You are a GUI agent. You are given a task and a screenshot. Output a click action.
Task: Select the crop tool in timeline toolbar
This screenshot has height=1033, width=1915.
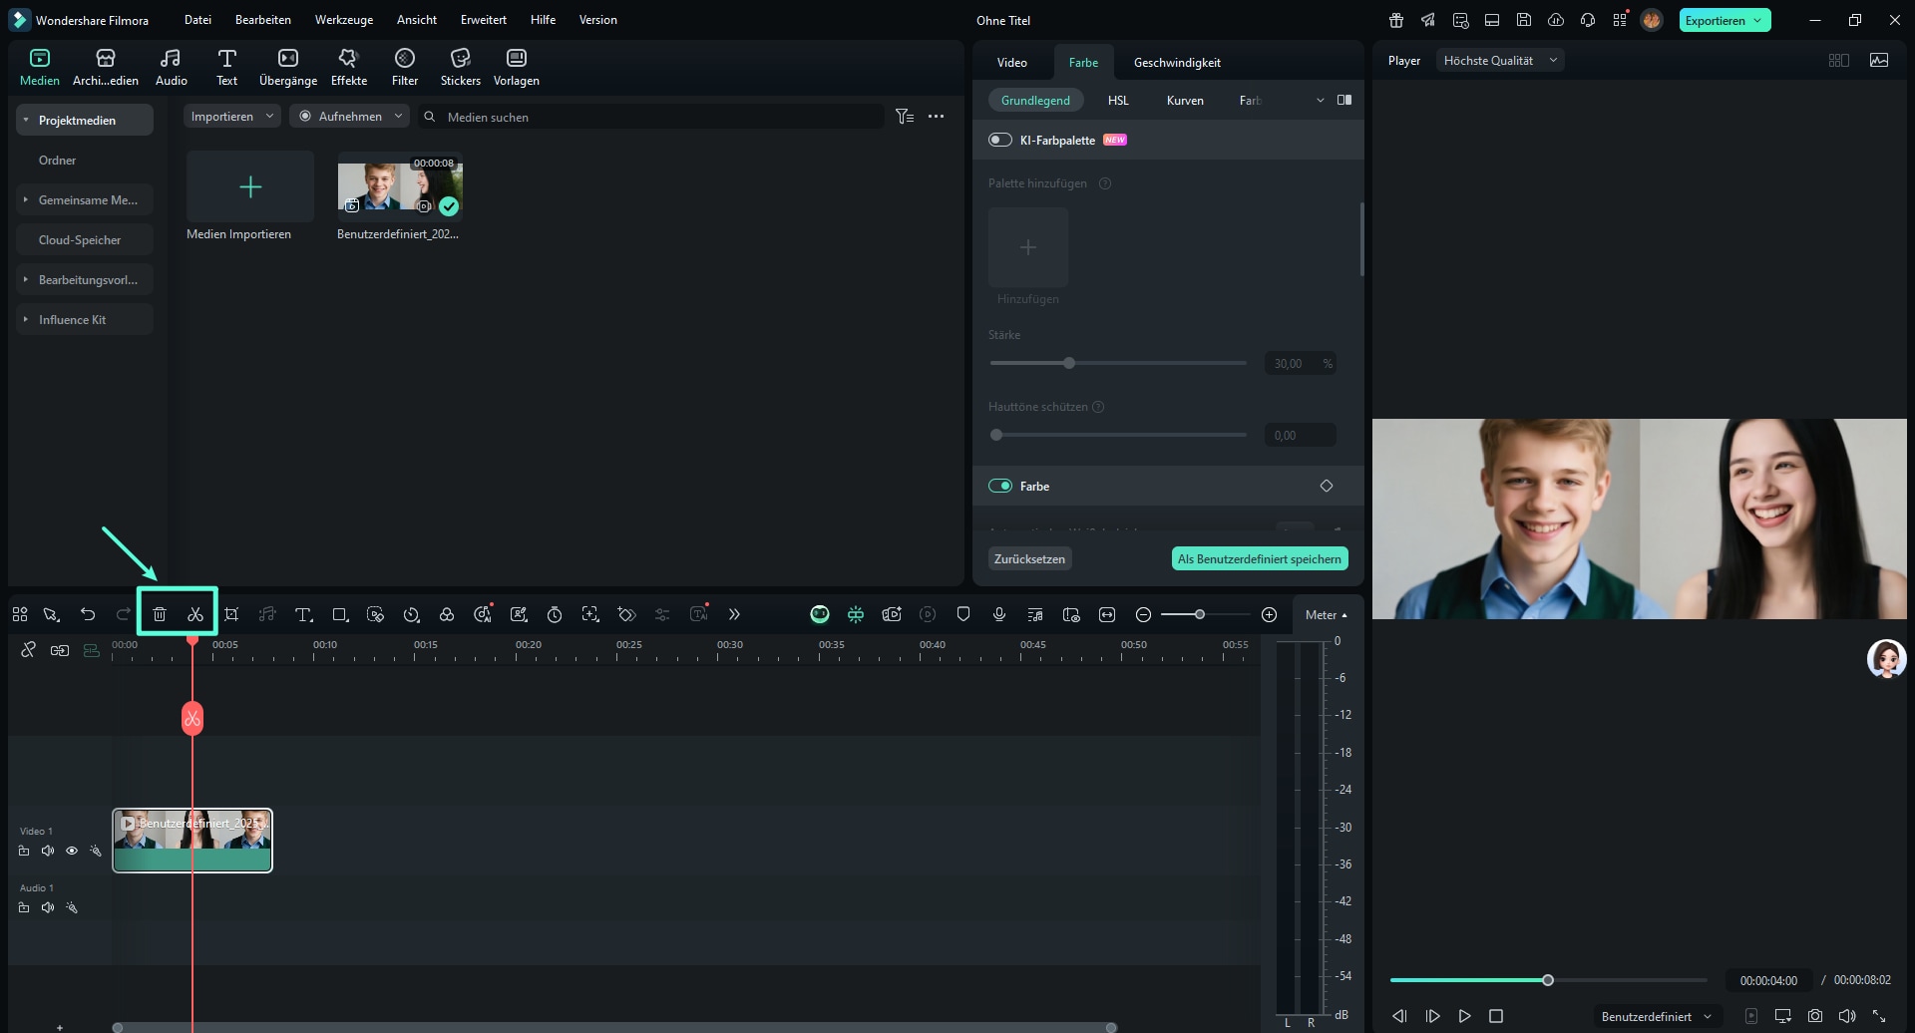pos(231,614)
